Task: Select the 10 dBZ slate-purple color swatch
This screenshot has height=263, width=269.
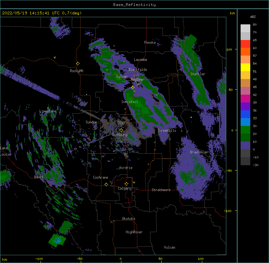Action: [245, 146]
